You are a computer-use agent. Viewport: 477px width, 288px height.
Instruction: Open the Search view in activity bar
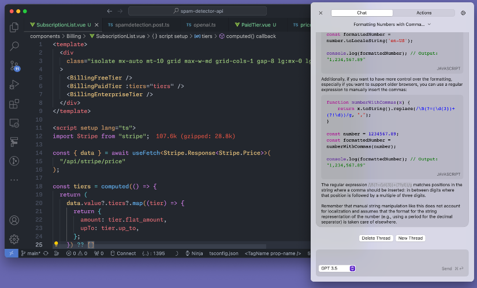(14, 47)
